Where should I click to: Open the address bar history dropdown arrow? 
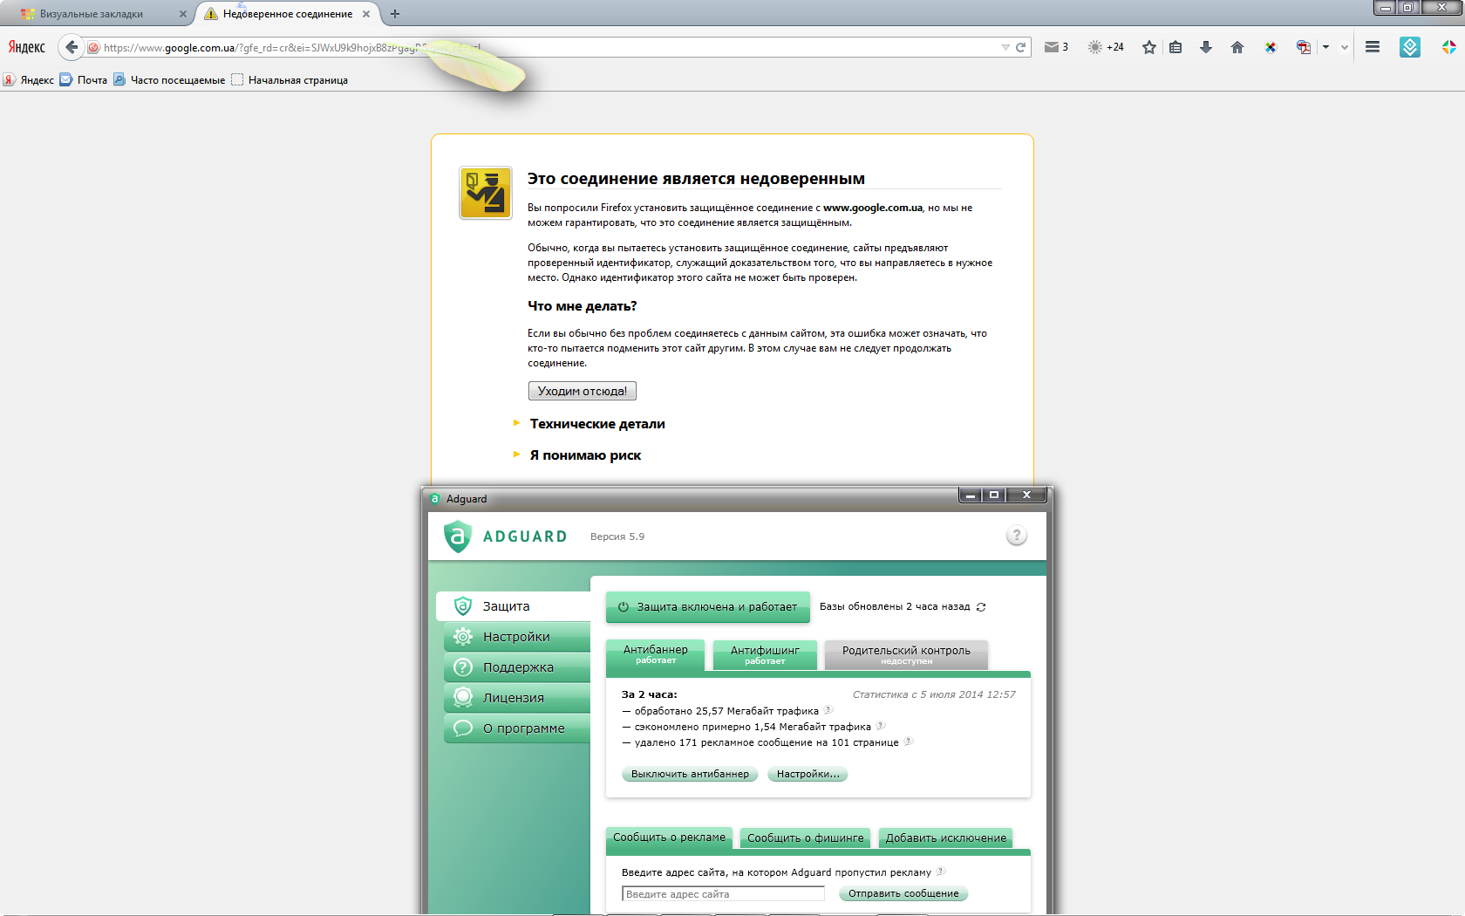1005,47
